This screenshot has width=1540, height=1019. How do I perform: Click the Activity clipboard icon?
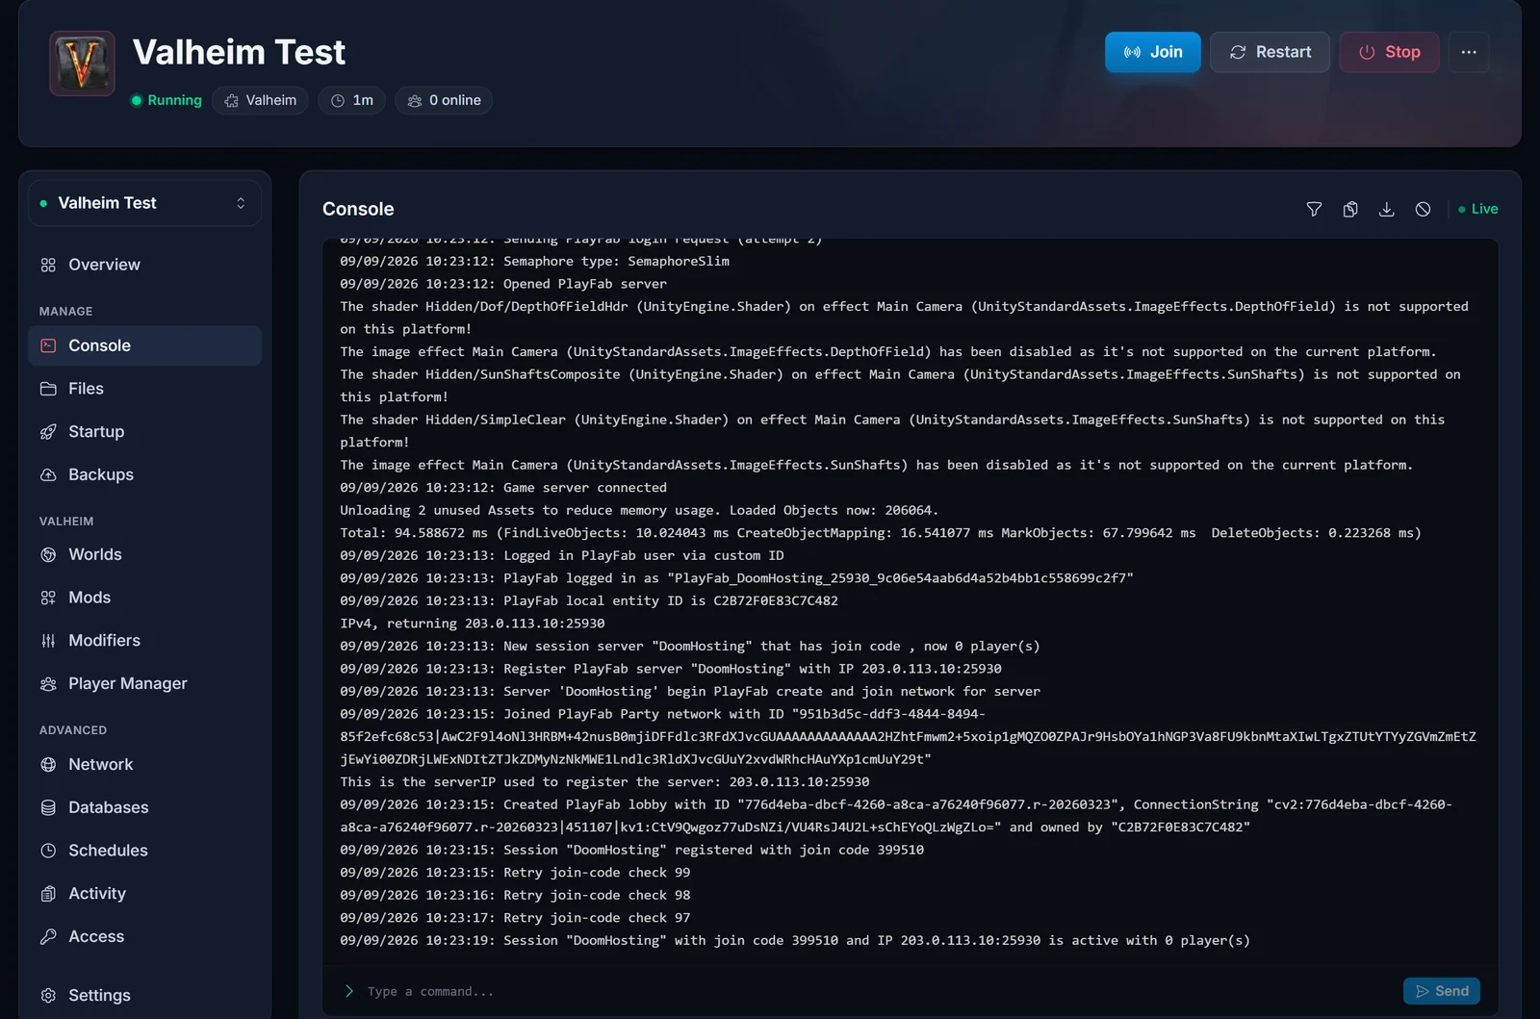[48, 894]
